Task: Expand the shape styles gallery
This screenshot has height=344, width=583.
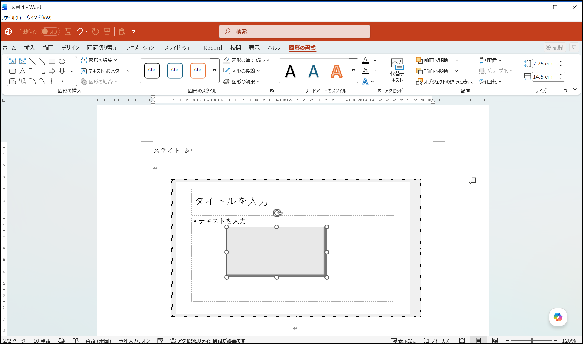Action: point(215,70)
